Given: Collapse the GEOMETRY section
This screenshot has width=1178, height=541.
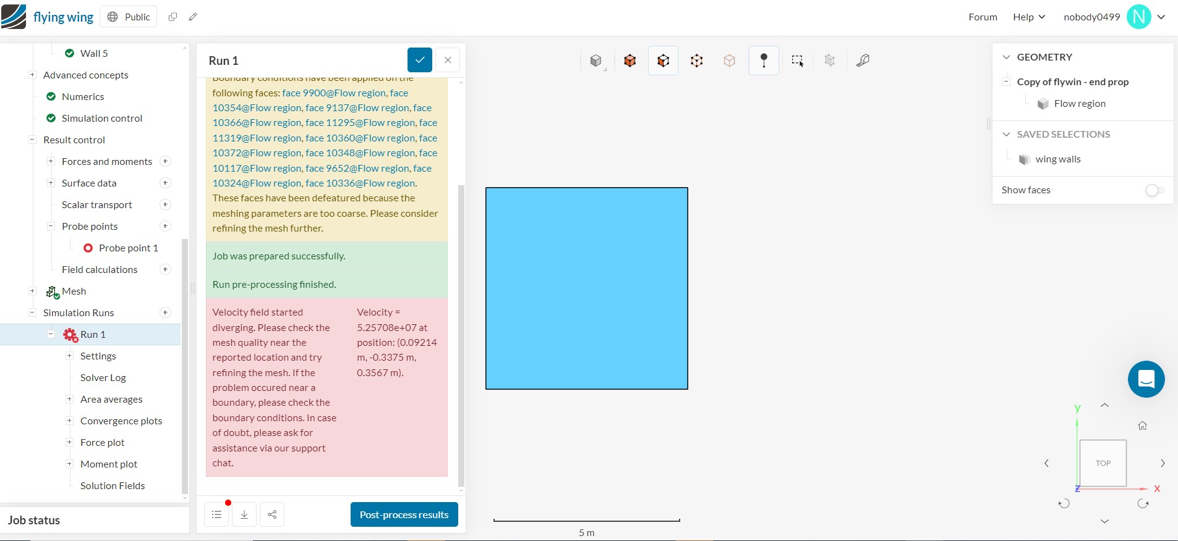Looking at the screenshot, I should (x=1006, y=57).
